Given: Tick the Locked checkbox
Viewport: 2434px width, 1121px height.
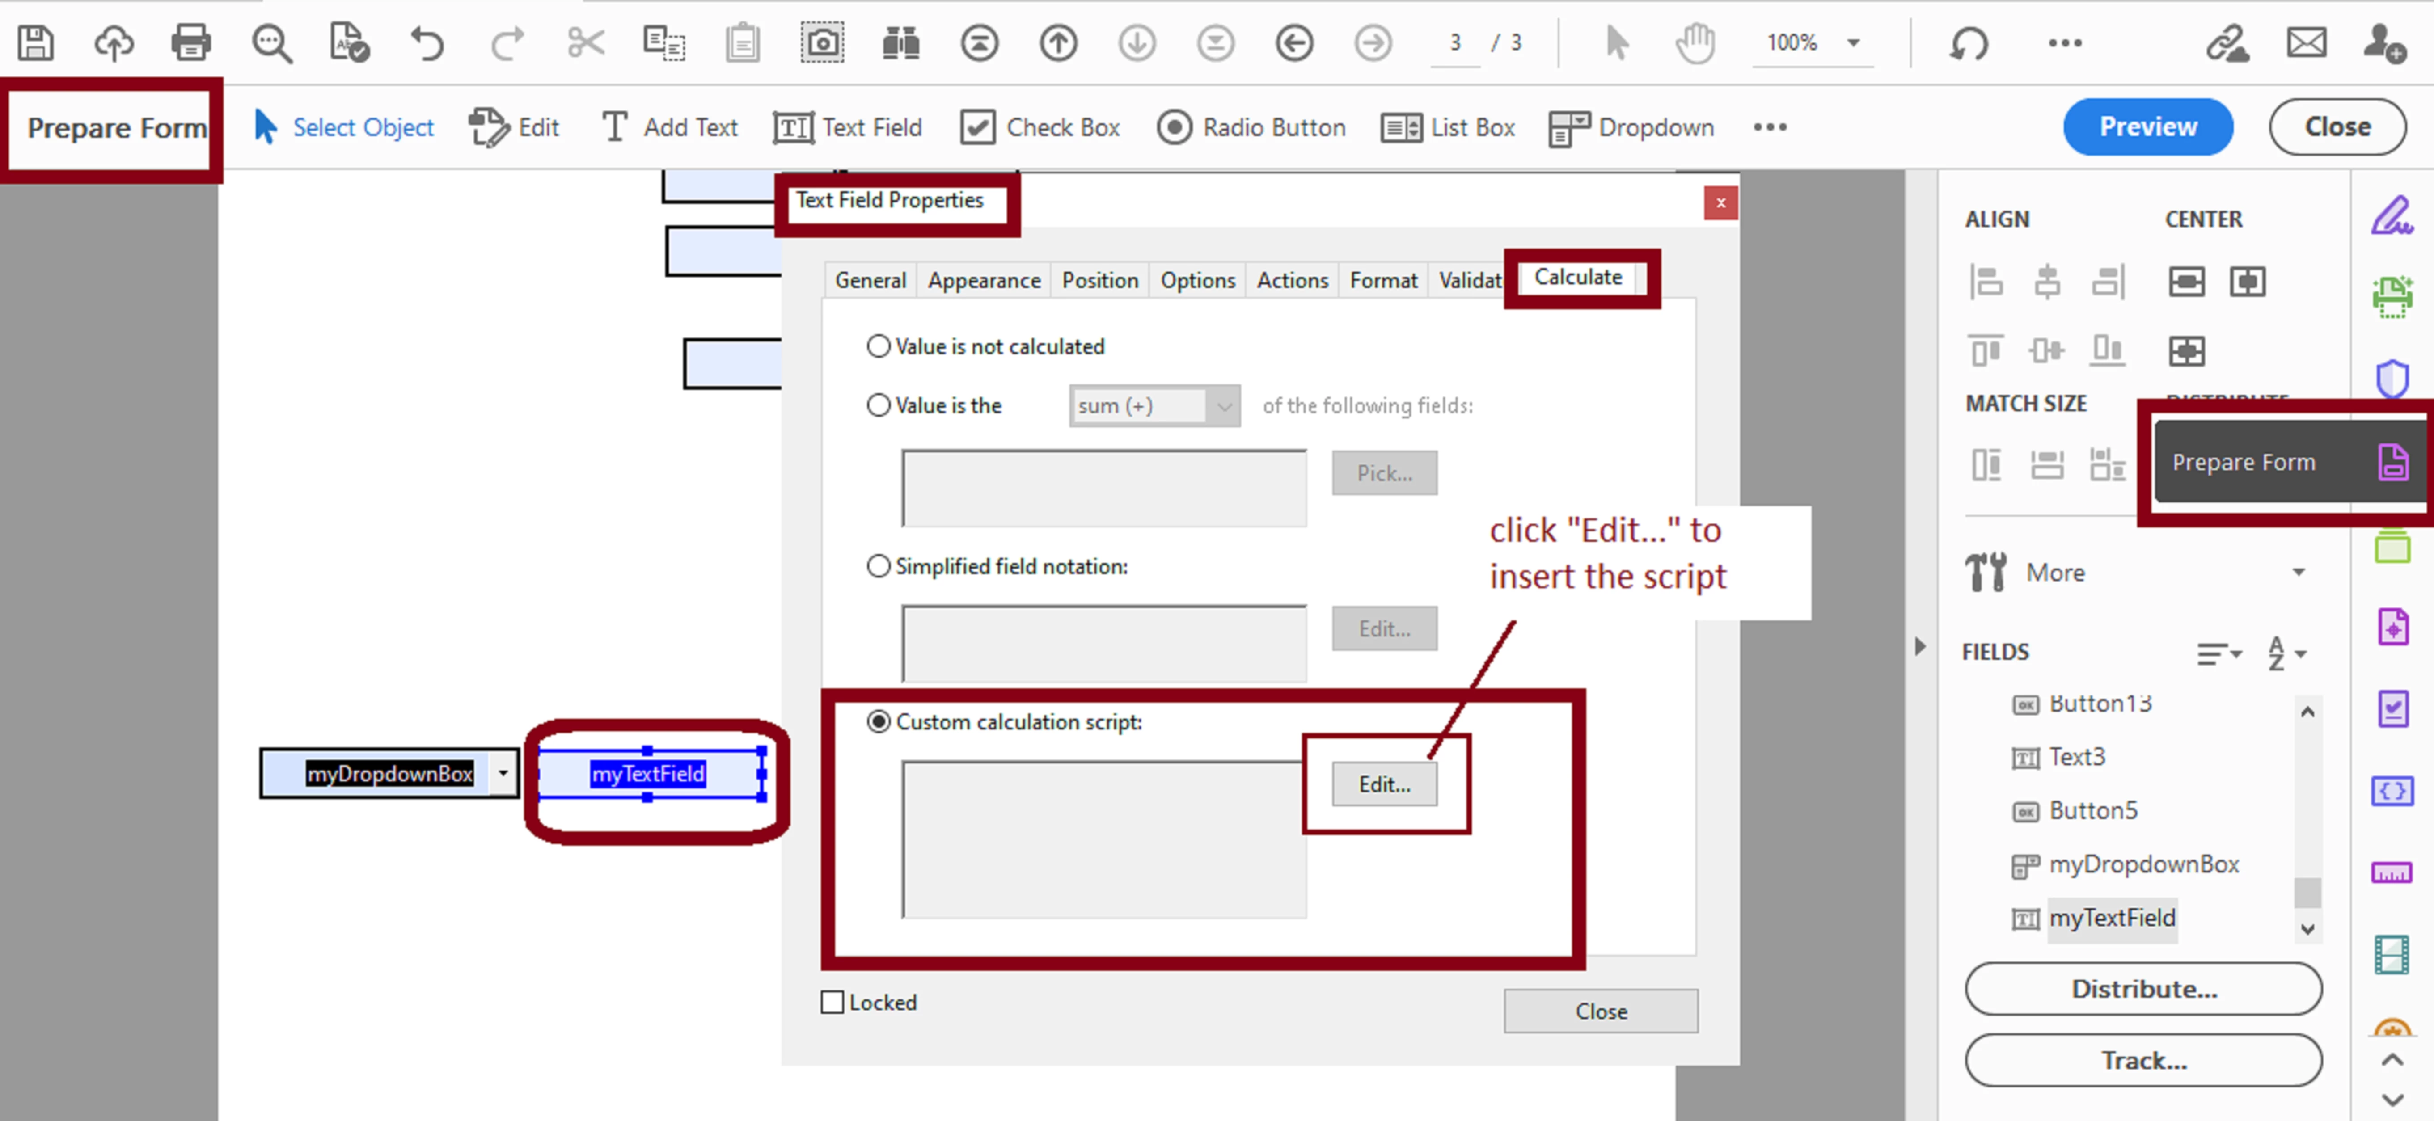Looking at the screenshot, I should coord(832,1002).
